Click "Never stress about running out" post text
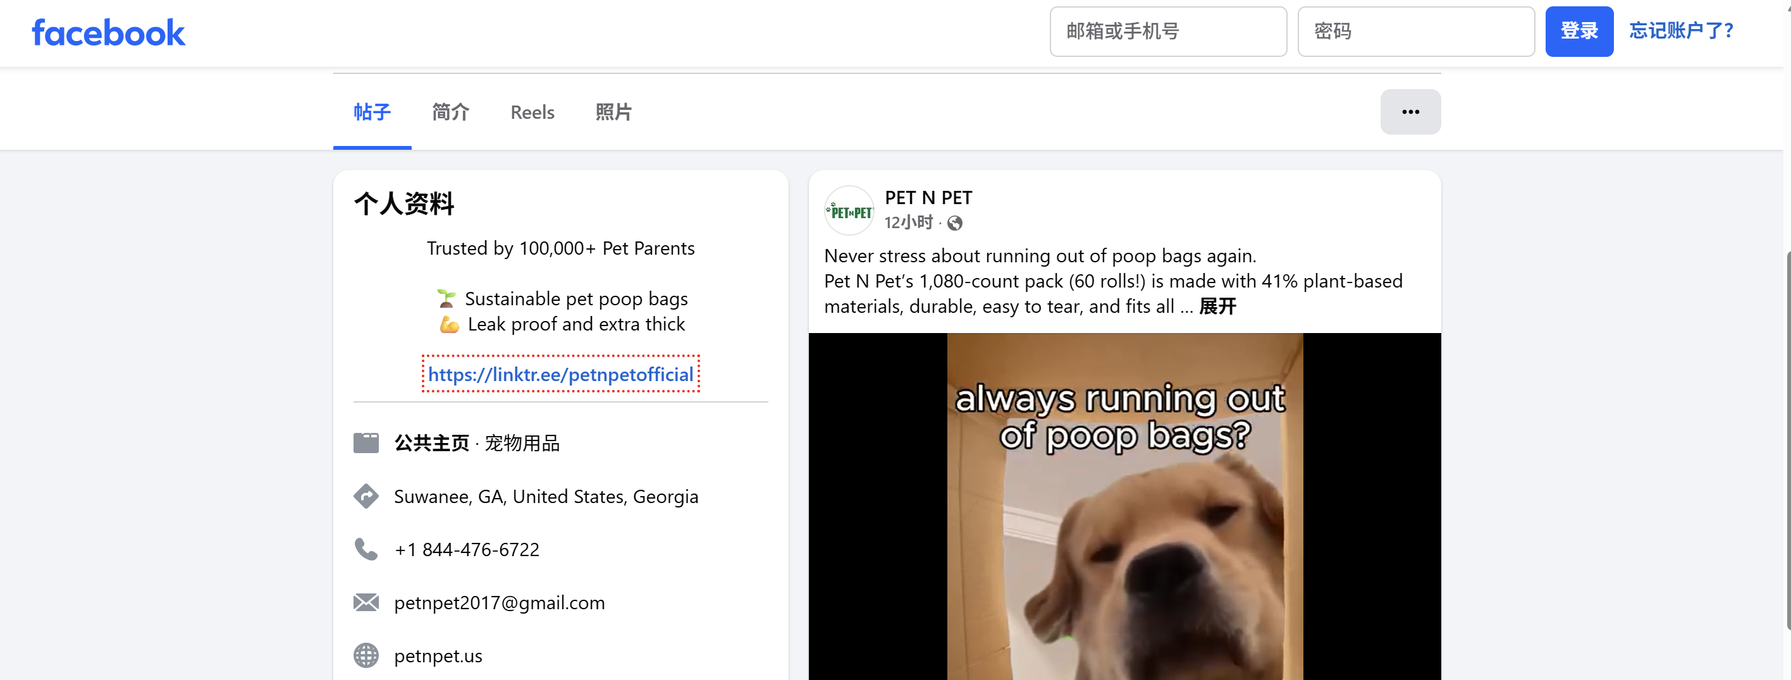 coord(1040,255)
